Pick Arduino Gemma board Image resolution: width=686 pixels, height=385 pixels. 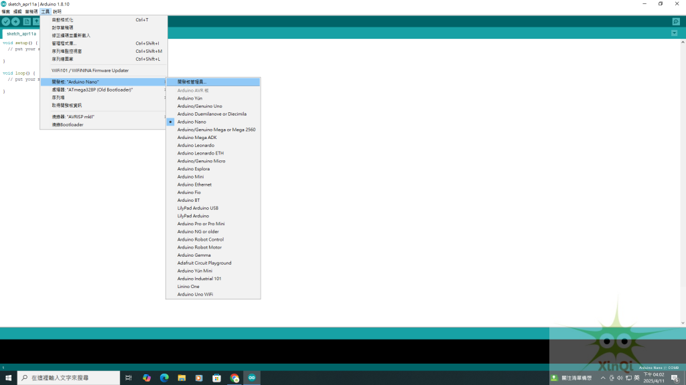(213, 255)
